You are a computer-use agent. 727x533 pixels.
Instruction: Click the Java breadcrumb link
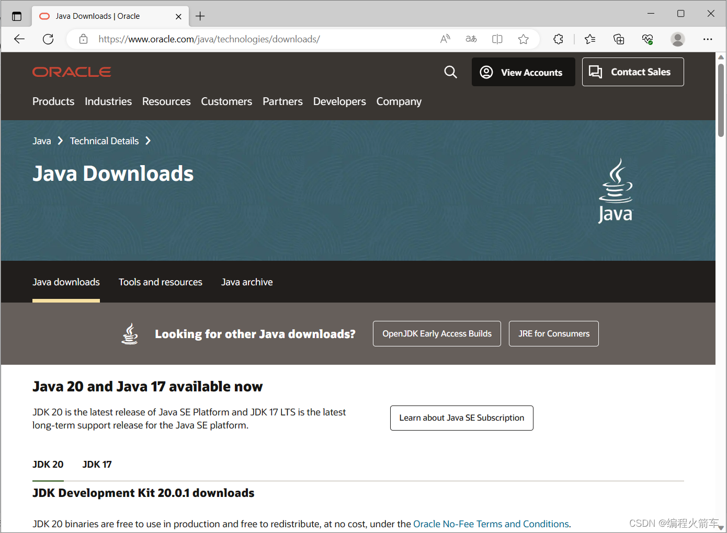(42, 141)
